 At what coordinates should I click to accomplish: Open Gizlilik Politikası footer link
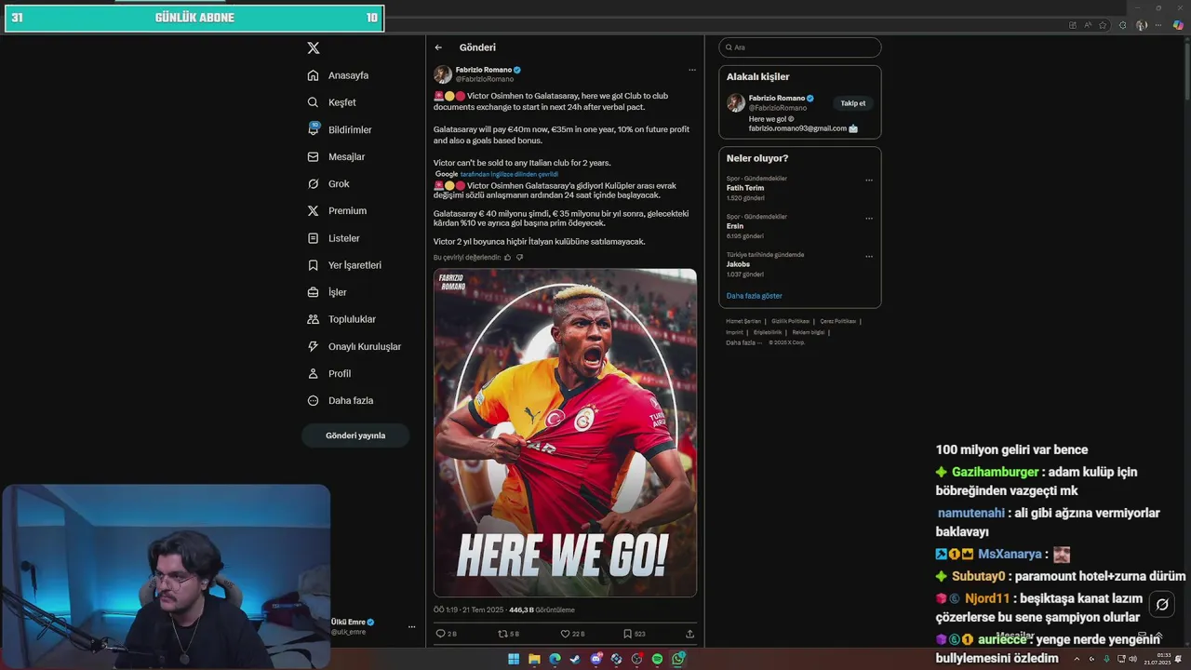pos(791,321)
